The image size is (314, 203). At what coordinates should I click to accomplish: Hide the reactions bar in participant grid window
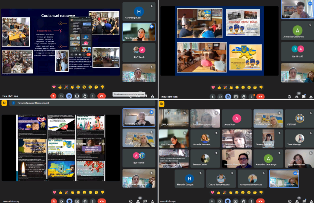pyautogui.click(x=228, y=201)
